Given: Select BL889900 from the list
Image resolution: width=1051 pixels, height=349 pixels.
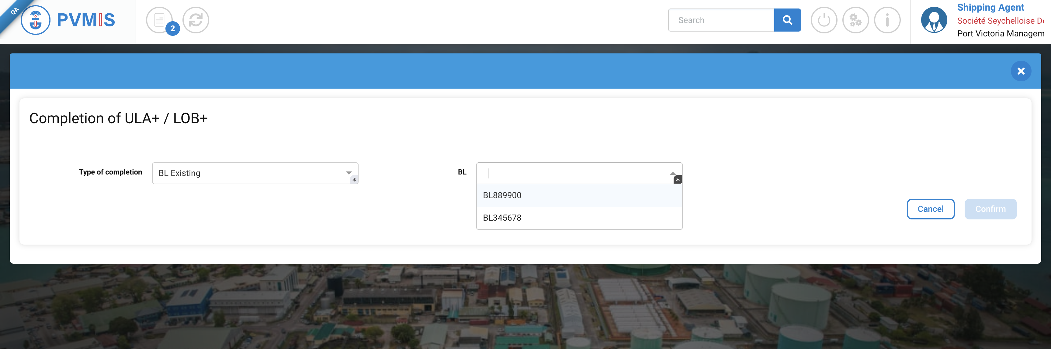Looking at the screenshot, I should coord(502,195).
